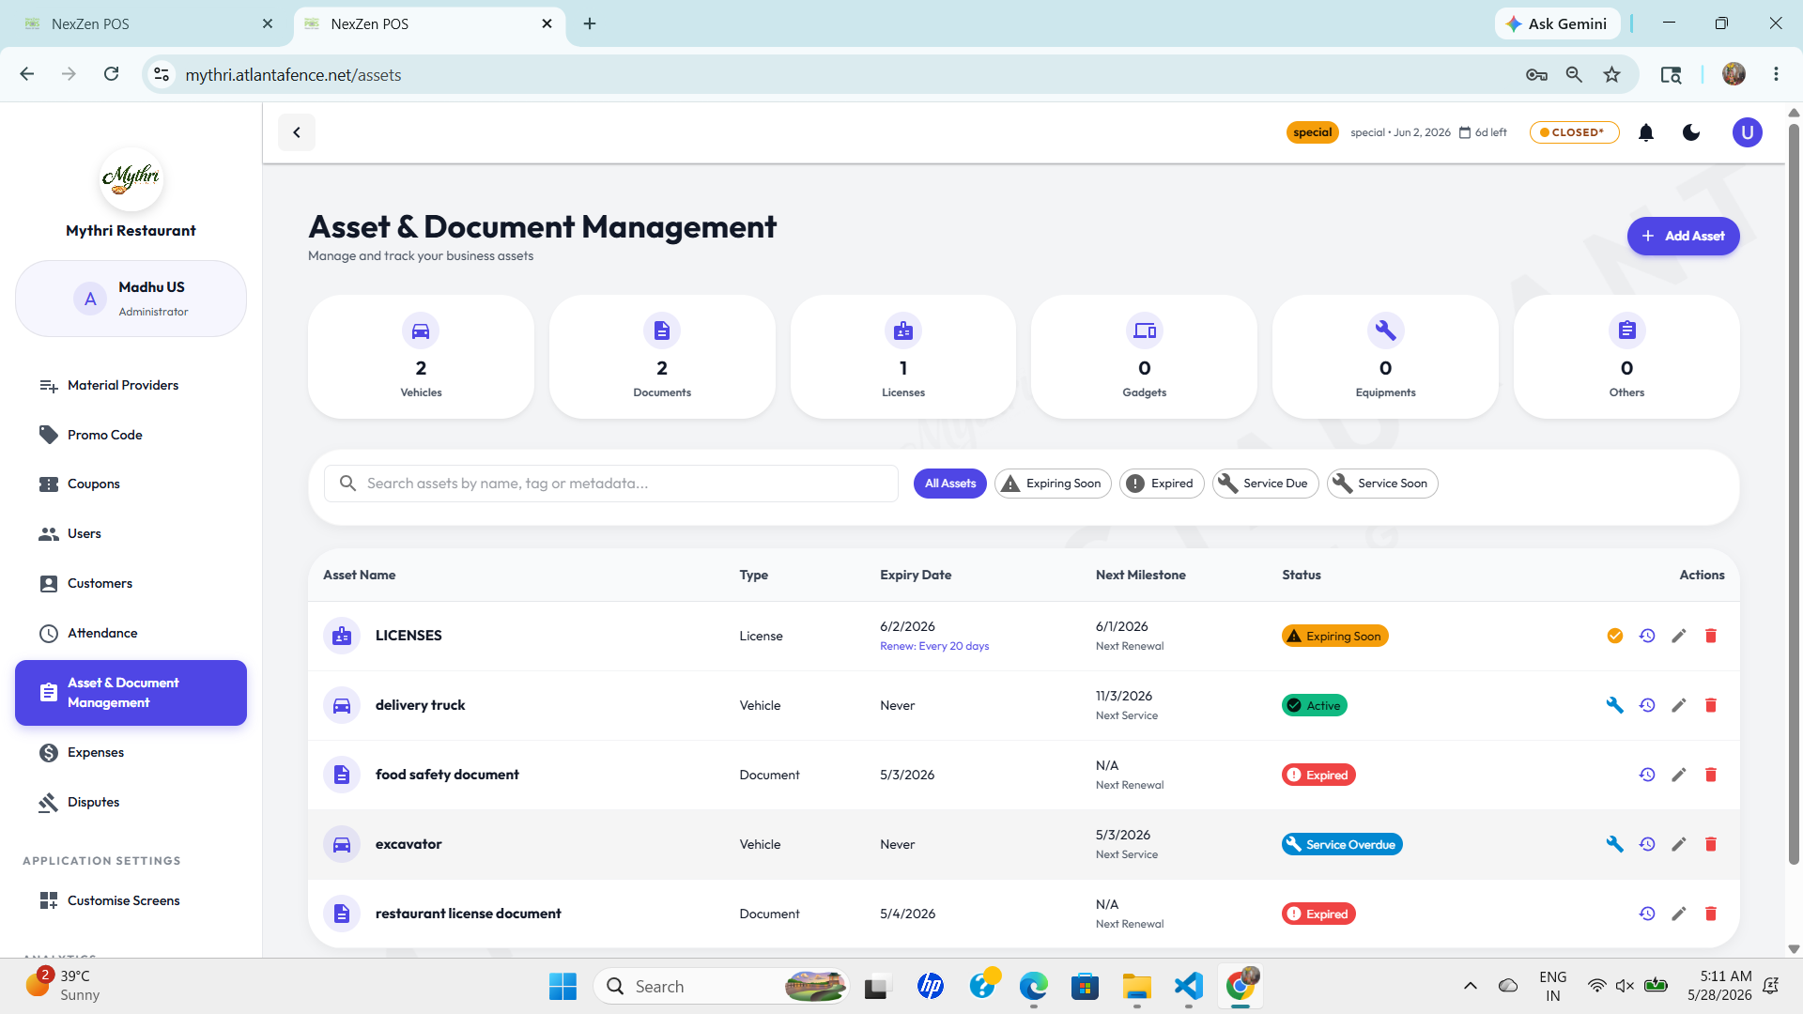
Task: Click Expiry Date column header
Action: click(x=916, y=575)
